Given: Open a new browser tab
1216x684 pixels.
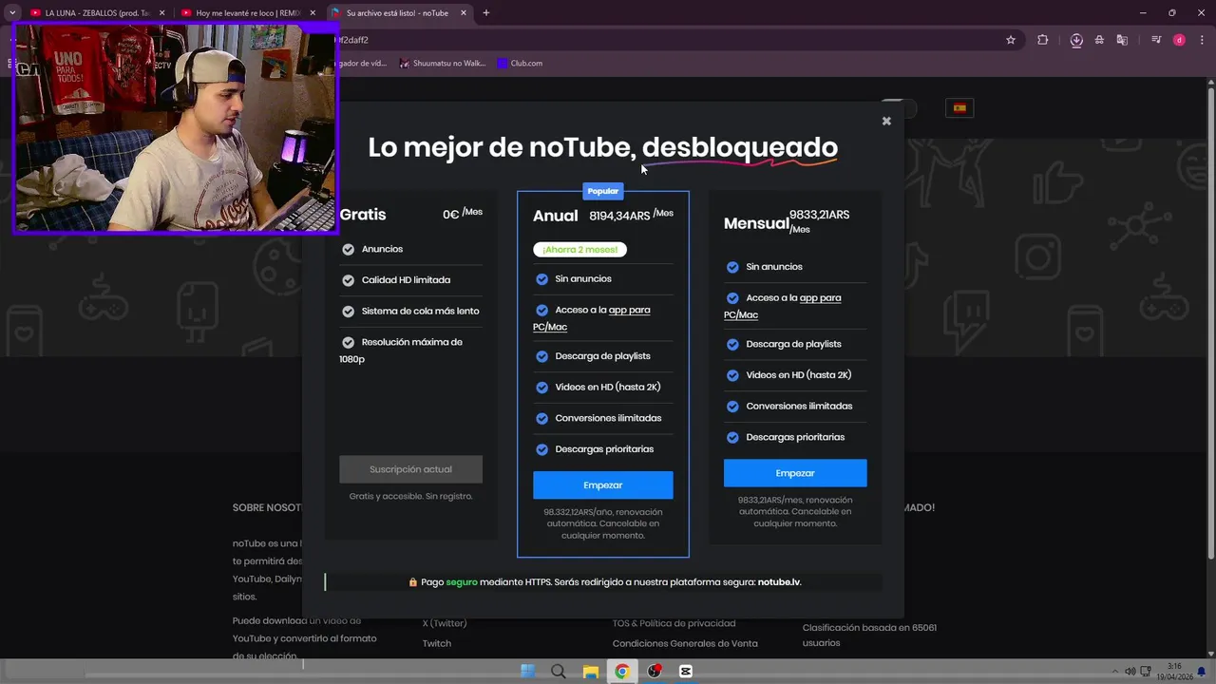Looking at the screenshot, I should pos(486,12).
